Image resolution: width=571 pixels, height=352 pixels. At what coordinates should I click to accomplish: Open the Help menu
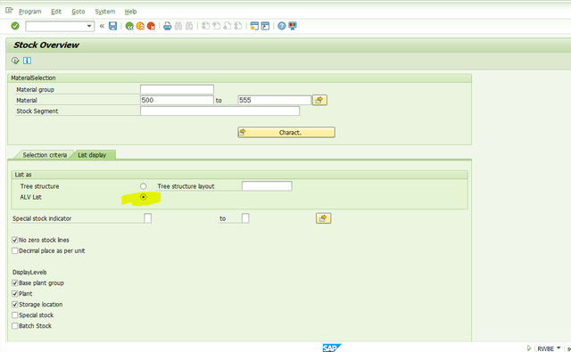(130, 12)
